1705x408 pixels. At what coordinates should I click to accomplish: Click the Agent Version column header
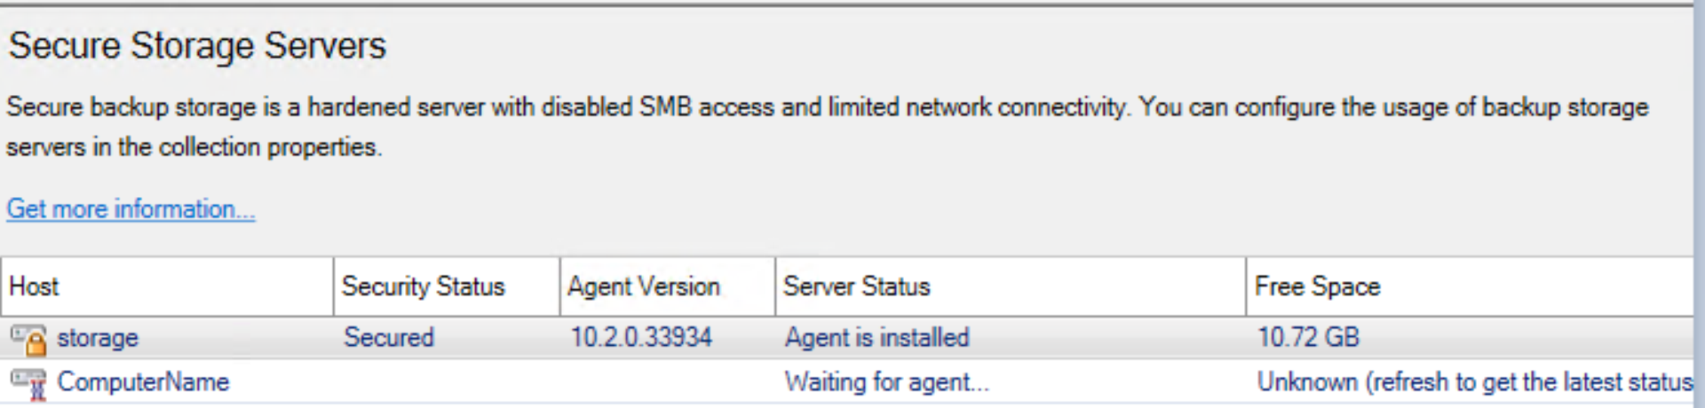point(666,286)
